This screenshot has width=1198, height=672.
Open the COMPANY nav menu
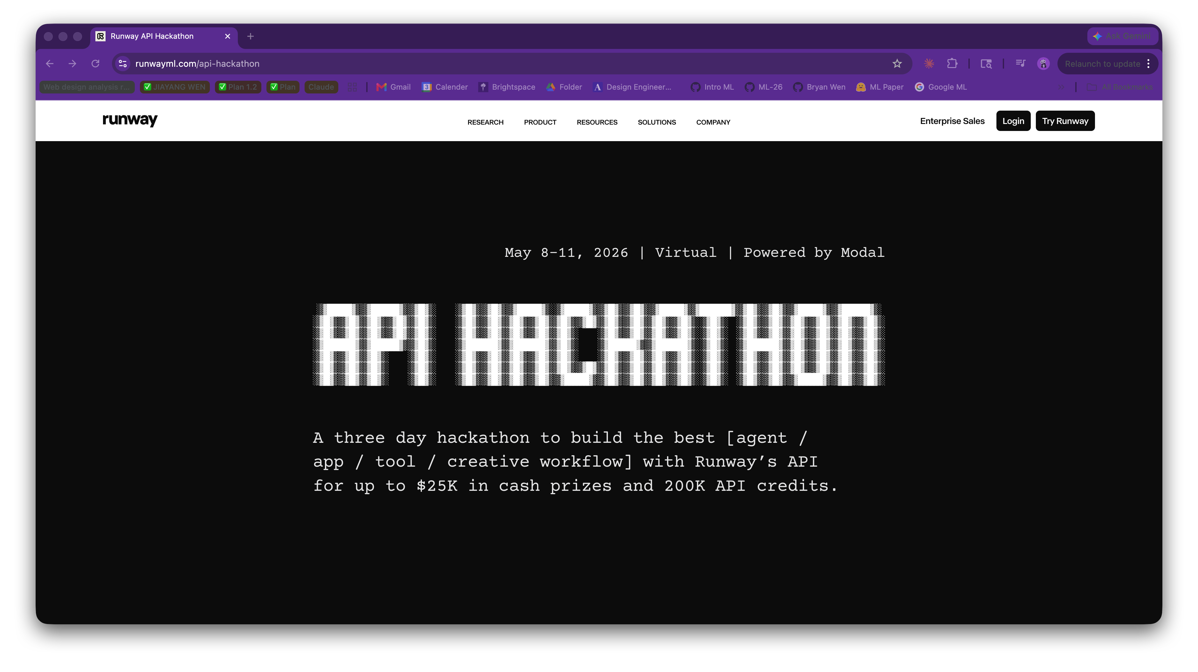(x=713, y=122)
